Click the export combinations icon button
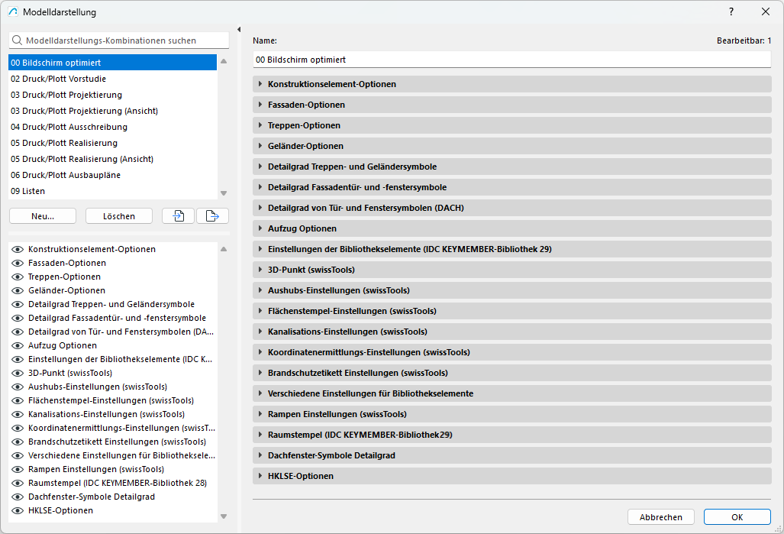Image resolution: width=784 pixels, height=534 pixels. (x=212, y=216)
